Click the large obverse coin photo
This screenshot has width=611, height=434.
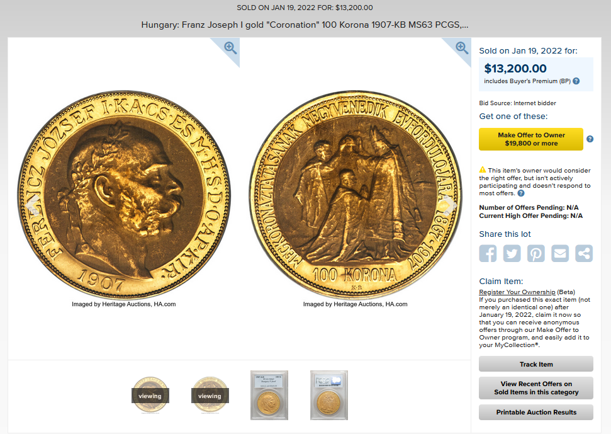tap(124, 195)
